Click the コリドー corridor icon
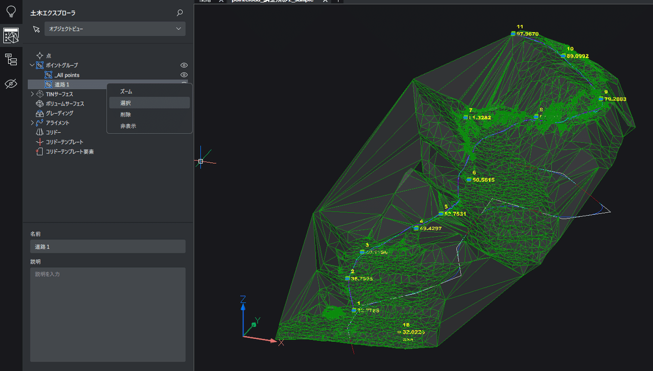The width and height of the screenshot is (653, 371). pyautogui.click(x=39, y=132)
